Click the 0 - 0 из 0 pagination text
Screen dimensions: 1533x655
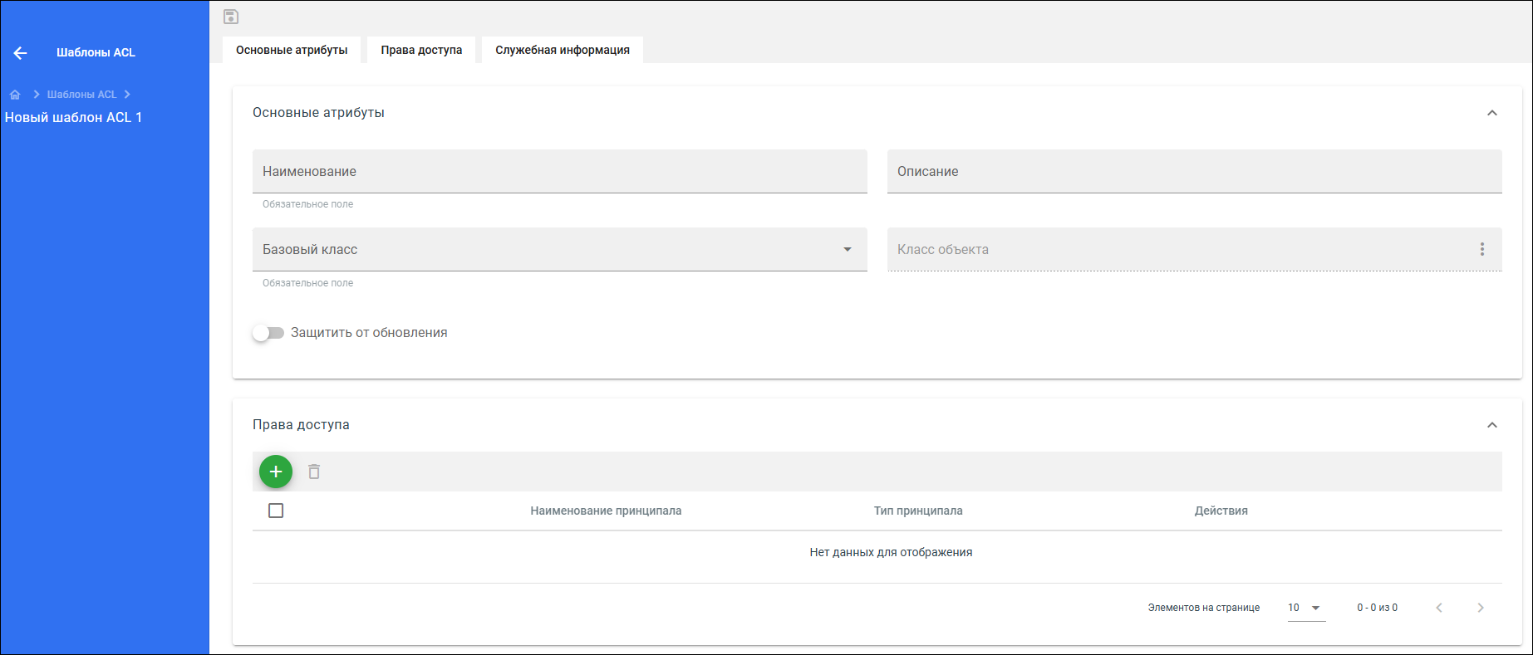1378,608
